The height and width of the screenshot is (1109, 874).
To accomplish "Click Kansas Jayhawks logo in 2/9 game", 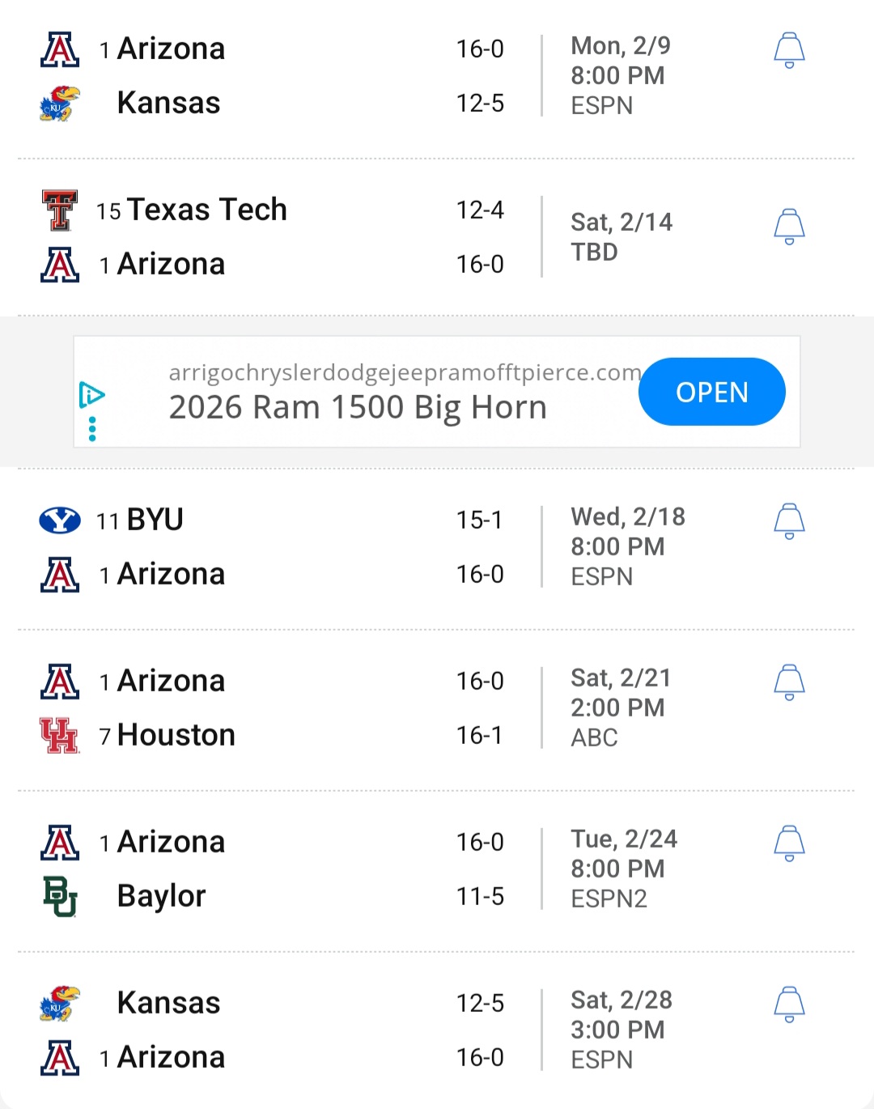I will point(60,104).
